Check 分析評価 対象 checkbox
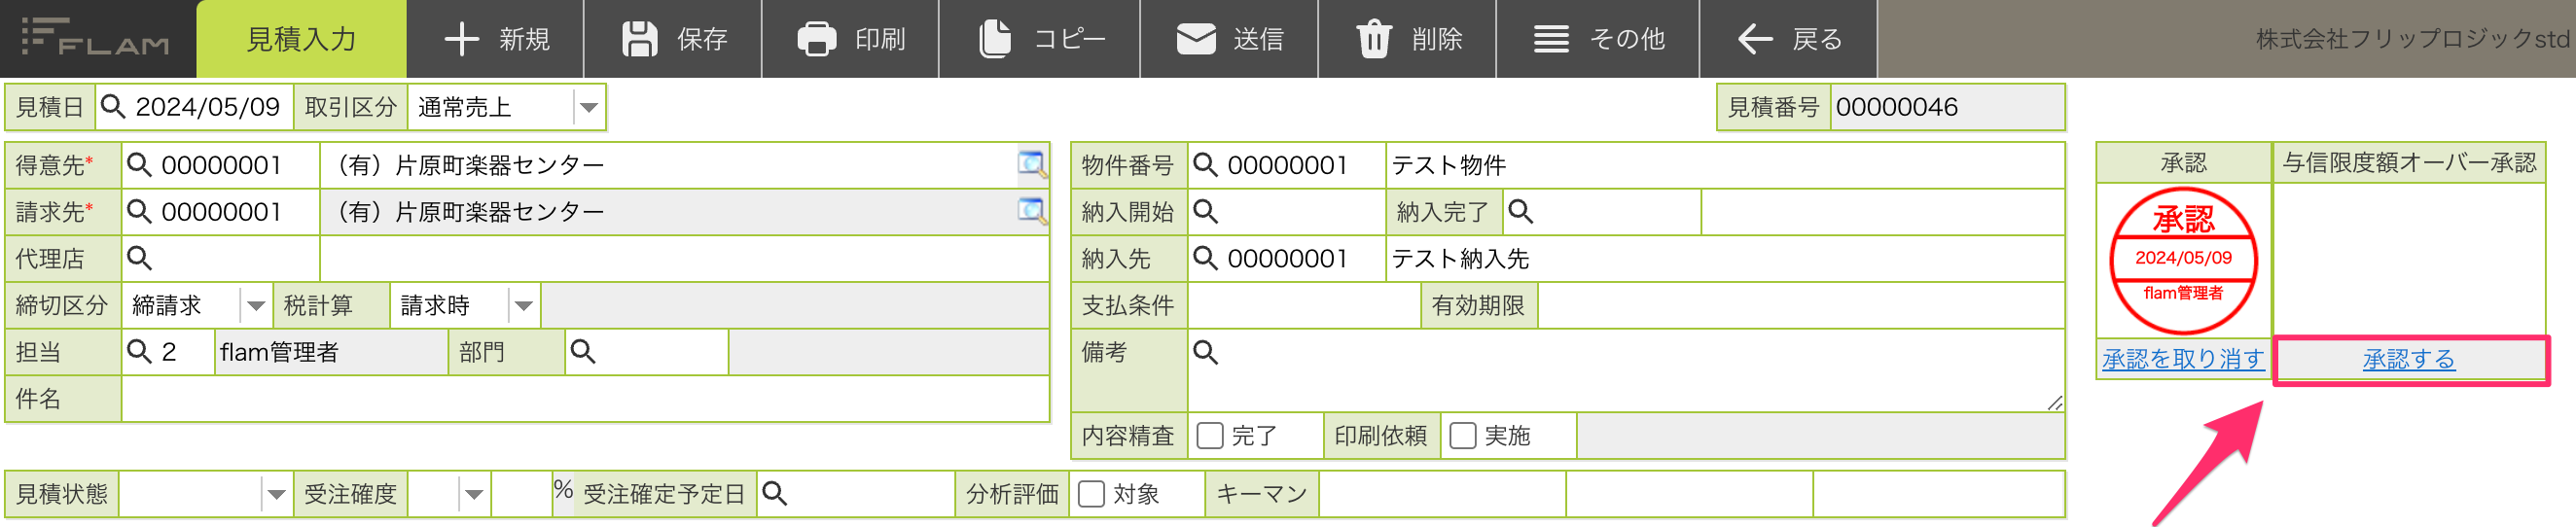This screenshot has width=2576, height=527. (x=1091, y=494)
